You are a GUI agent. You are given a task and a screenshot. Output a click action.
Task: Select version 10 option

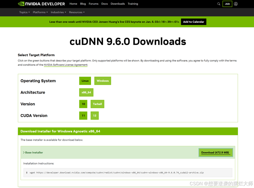click(x=83, y=104)
